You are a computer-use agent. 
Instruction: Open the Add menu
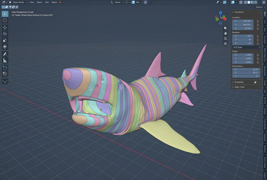point(47,2)
